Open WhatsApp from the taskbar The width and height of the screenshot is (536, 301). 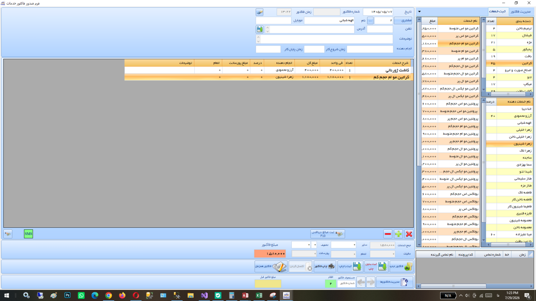(81, 295)
